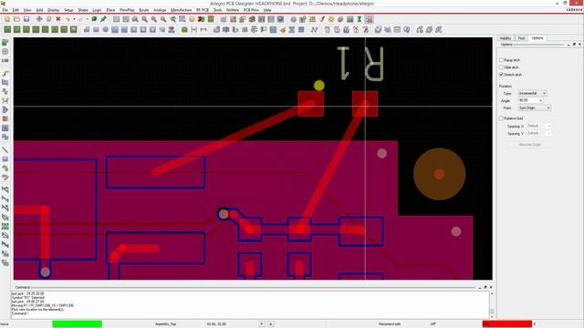The image size is (584, 328).
Task: Open the Manufacture menu
Action: pyautogui.click(x=181, y=10)
